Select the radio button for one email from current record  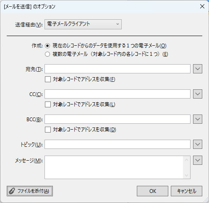(x=47, y=46)
